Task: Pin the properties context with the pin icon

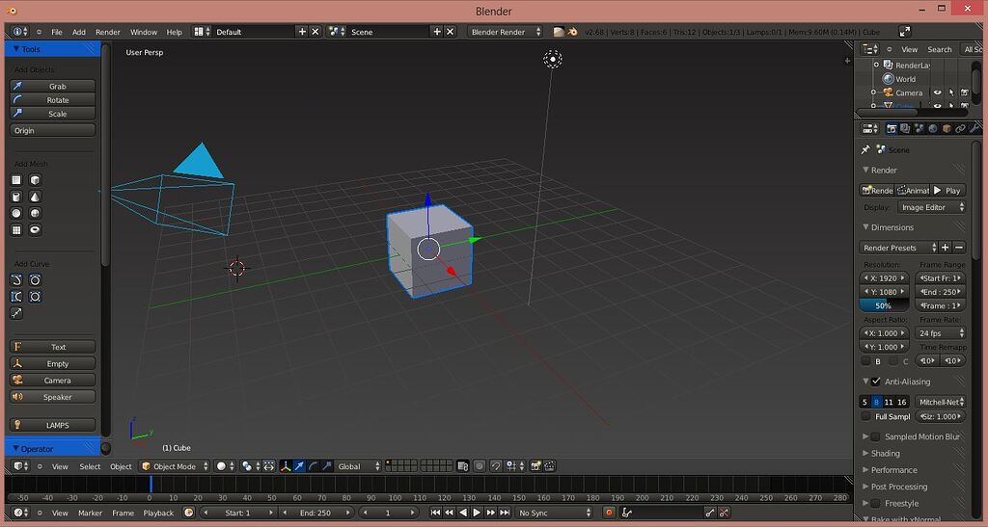Action: [x=865, y=149]
